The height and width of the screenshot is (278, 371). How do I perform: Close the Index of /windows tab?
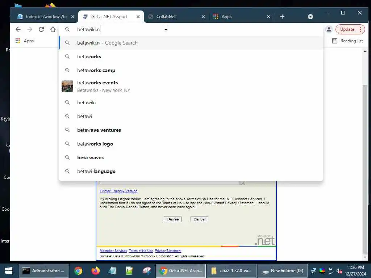pos(73,17)
